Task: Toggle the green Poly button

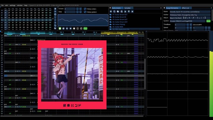Action: tap(85, 28)
